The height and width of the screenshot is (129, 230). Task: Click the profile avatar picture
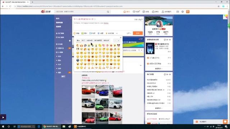point(159,24)
